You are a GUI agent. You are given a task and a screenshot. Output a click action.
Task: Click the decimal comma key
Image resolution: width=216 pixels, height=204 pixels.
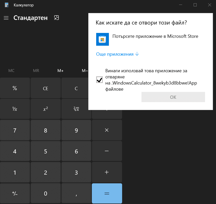point(76,193)
